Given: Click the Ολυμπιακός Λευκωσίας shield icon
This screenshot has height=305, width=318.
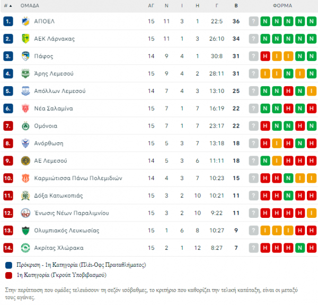Looking at the screenshot, I should click(x=25, y=231).
